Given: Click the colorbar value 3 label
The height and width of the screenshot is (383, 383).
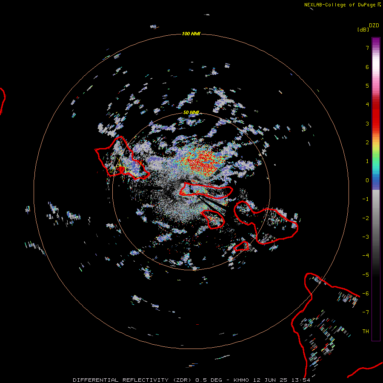Looking at the screenshot, I should point(367,123).
